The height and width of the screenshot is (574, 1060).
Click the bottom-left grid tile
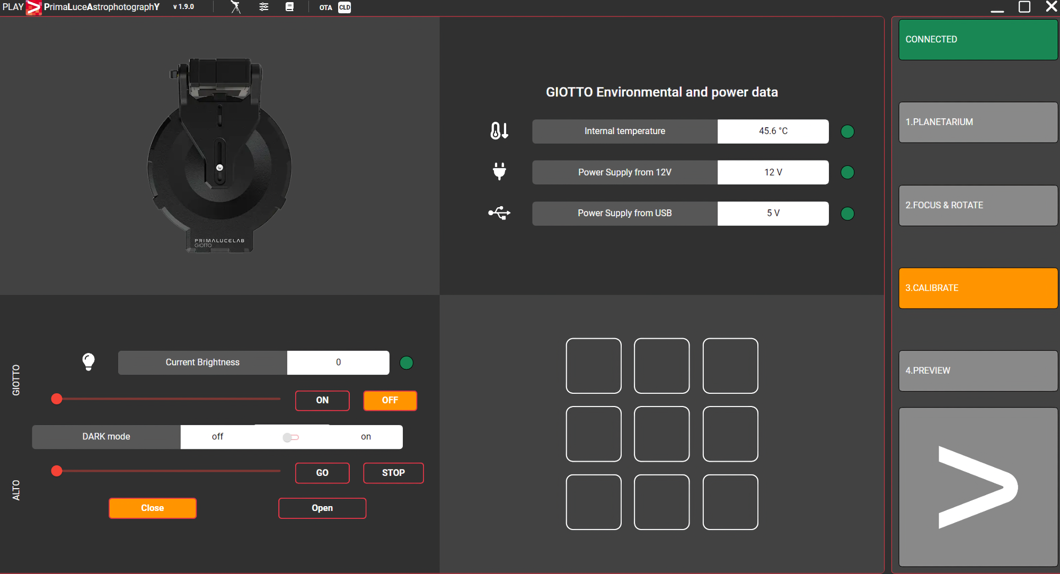(594, 502)
